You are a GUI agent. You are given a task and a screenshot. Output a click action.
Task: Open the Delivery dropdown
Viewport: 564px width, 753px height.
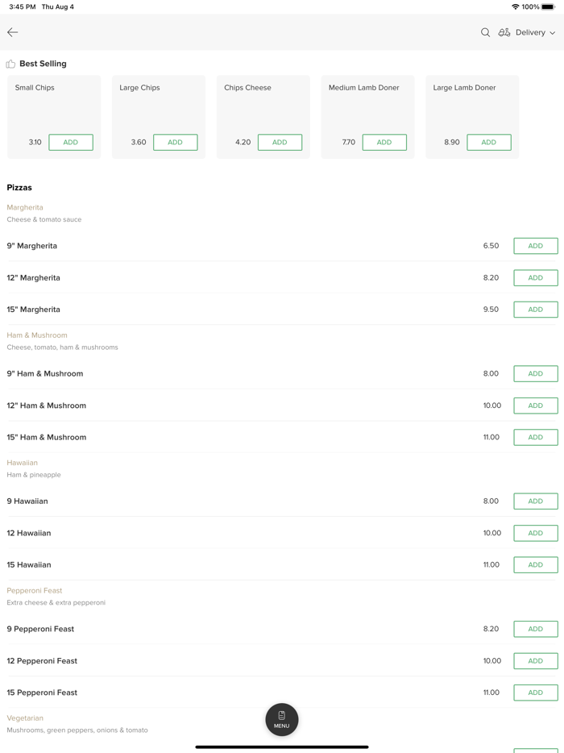tap(535, 32)
